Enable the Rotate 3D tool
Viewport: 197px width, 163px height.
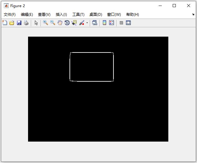pyautogui.click(x=67, y=23)
